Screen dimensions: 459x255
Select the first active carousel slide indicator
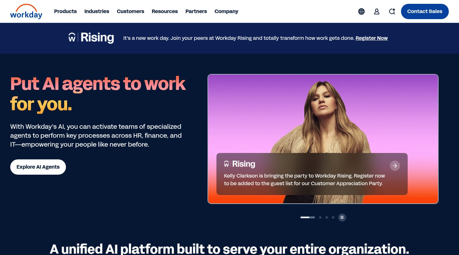pos(308,217)
